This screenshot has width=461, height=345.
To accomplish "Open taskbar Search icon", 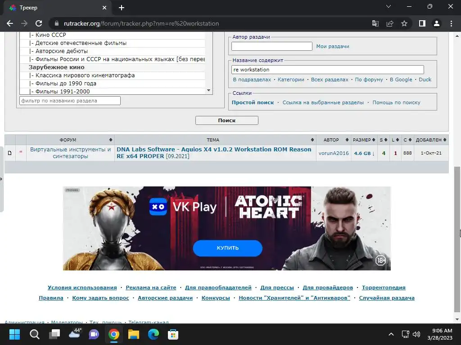I will [34, 334].
